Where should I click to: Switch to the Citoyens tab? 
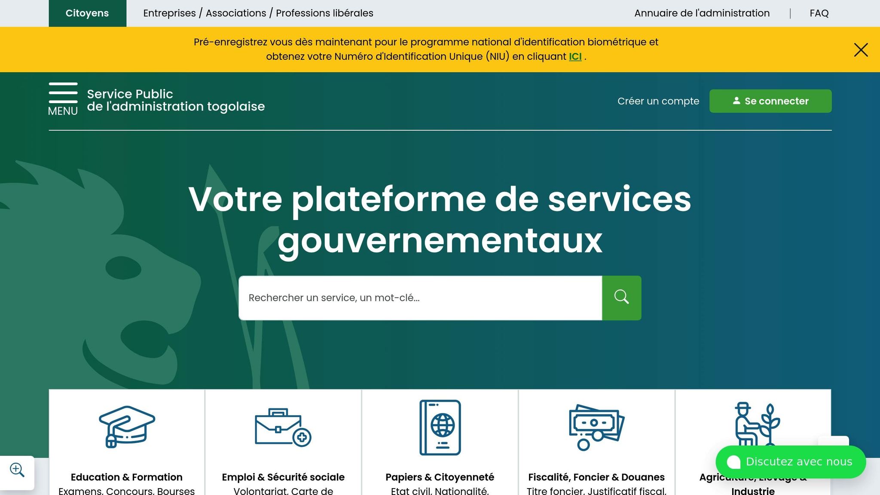pos(87,13)
